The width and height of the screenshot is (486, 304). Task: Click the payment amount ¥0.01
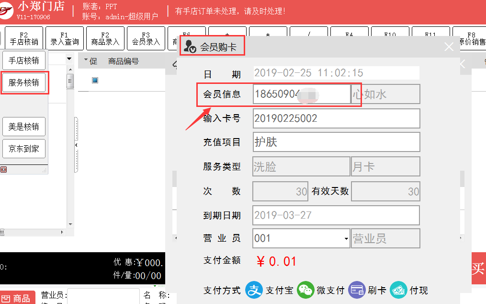[276, 261]
